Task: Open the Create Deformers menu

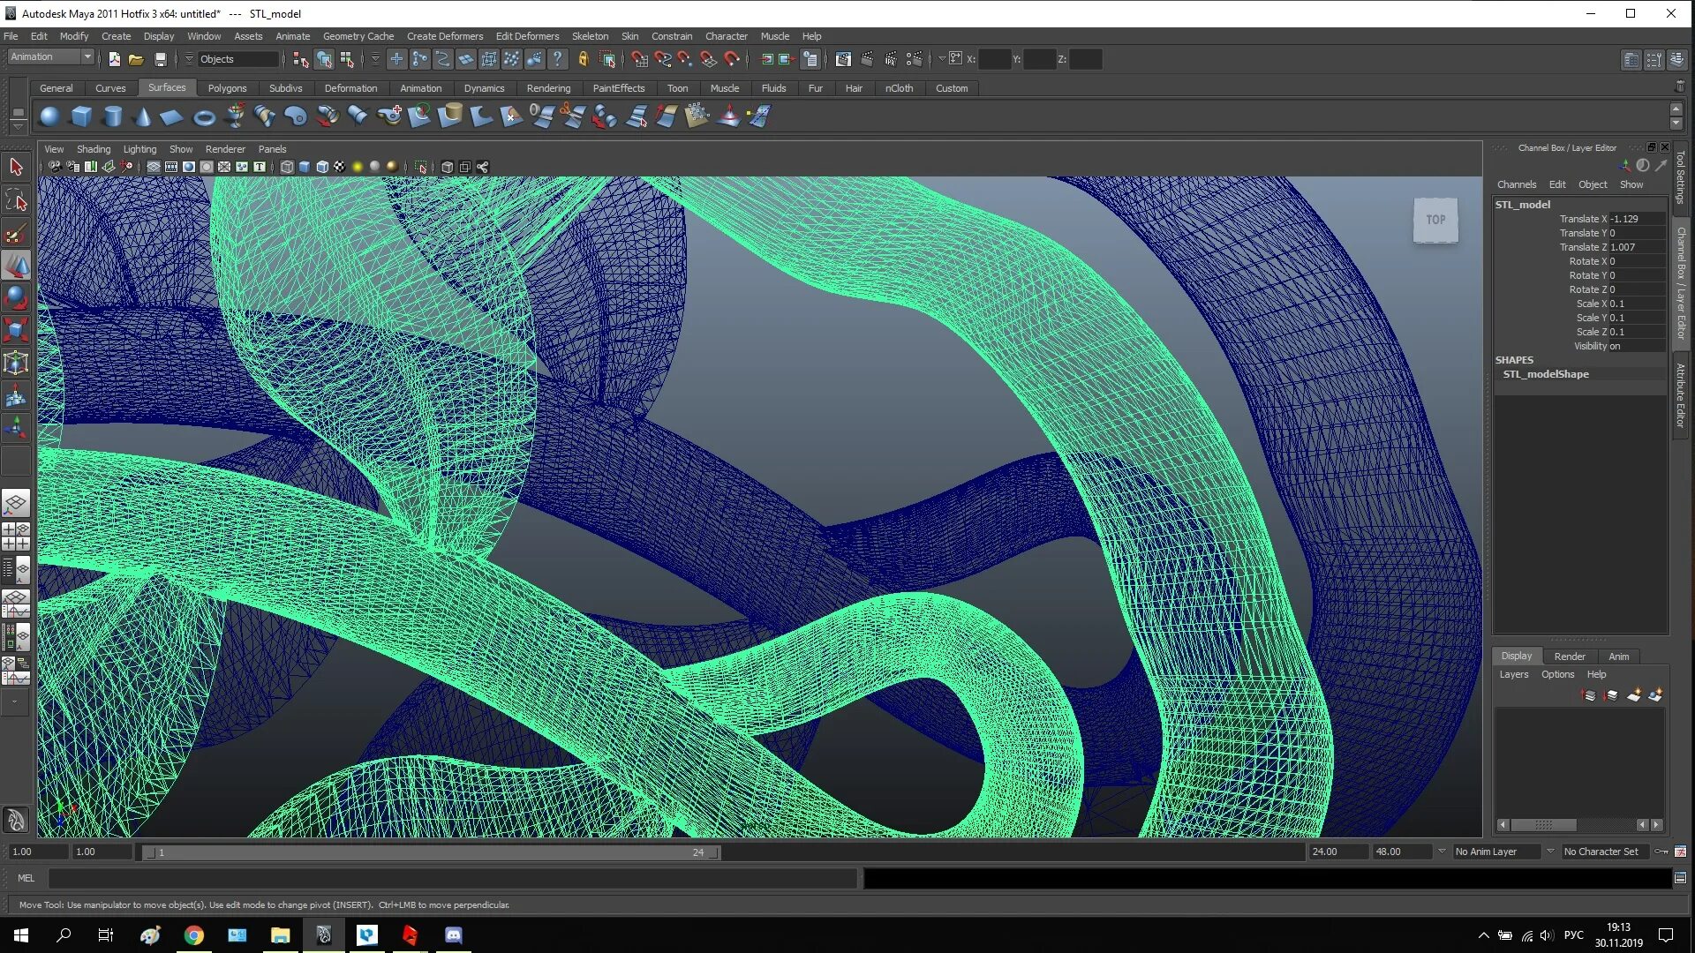Action: coord(444,36)
